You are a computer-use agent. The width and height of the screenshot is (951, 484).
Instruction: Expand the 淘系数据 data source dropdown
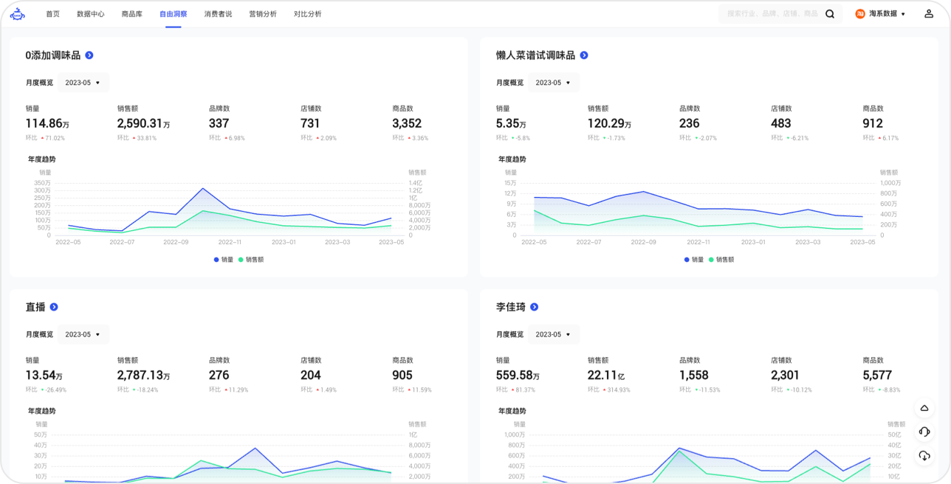(880, 14)
